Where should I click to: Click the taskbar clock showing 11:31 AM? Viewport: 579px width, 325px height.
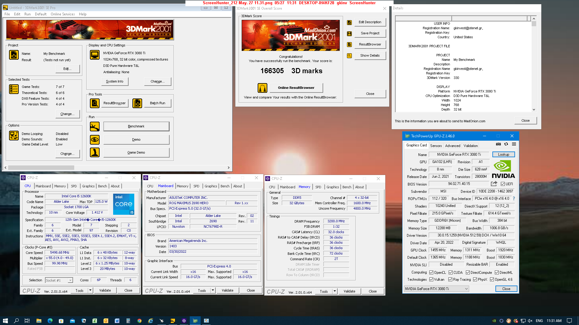[554, 321]
